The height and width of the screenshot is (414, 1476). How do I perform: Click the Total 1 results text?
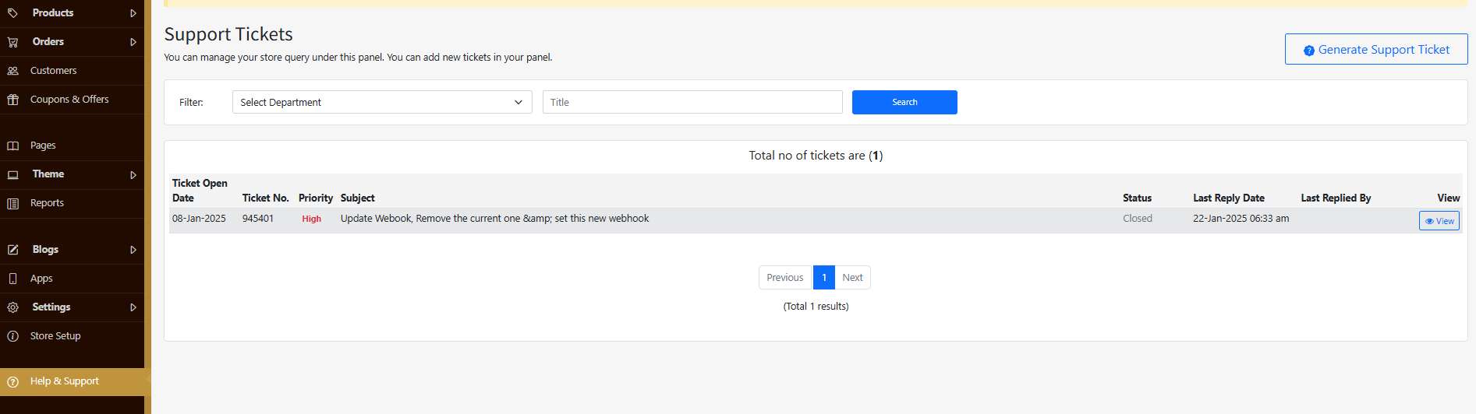click(816, 307)
